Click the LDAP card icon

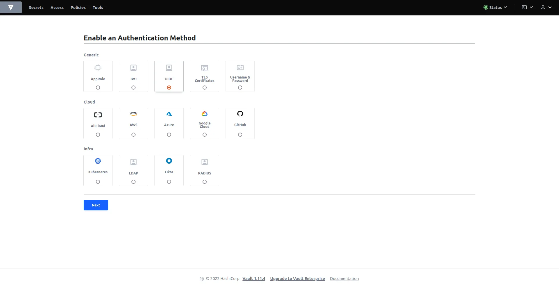click(133, 162)
